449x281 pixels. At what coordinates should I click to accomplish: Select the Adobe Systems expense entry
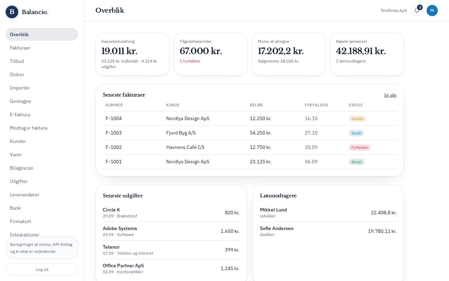tap(171, 231)
